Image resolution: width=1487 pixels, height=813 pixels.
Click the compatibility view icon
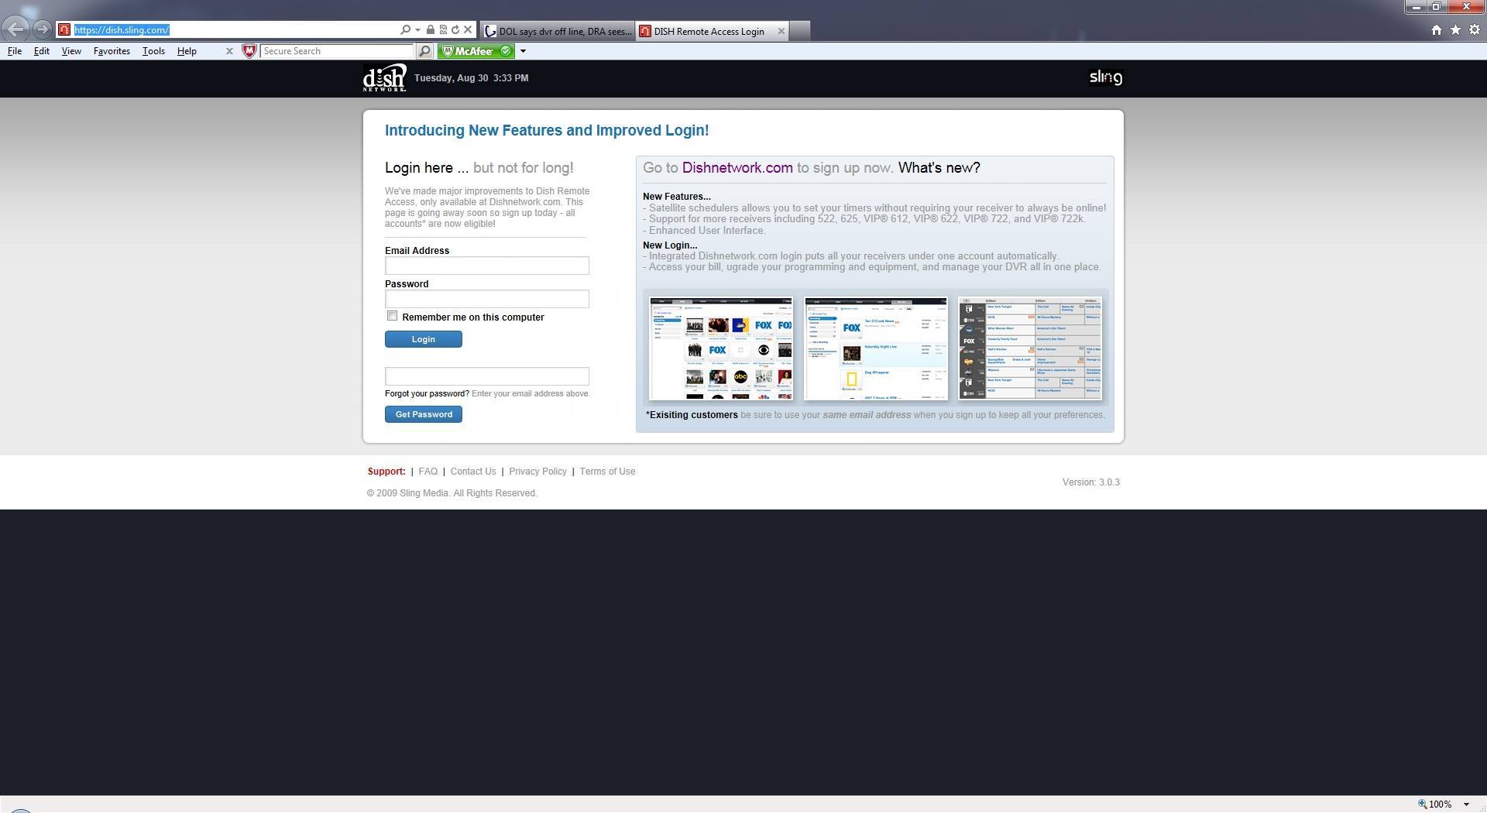tap(443, 30)
